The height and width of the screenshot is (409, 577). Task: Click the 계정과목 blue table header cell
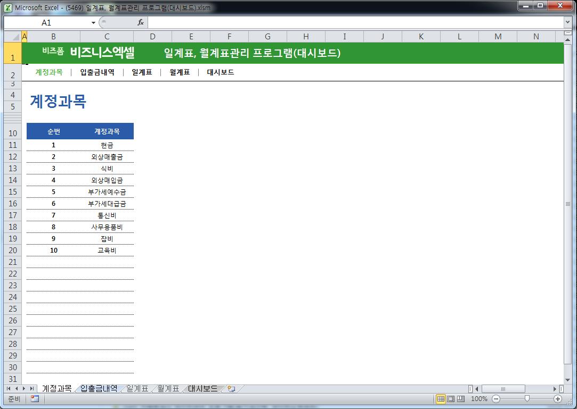[107, 131]
